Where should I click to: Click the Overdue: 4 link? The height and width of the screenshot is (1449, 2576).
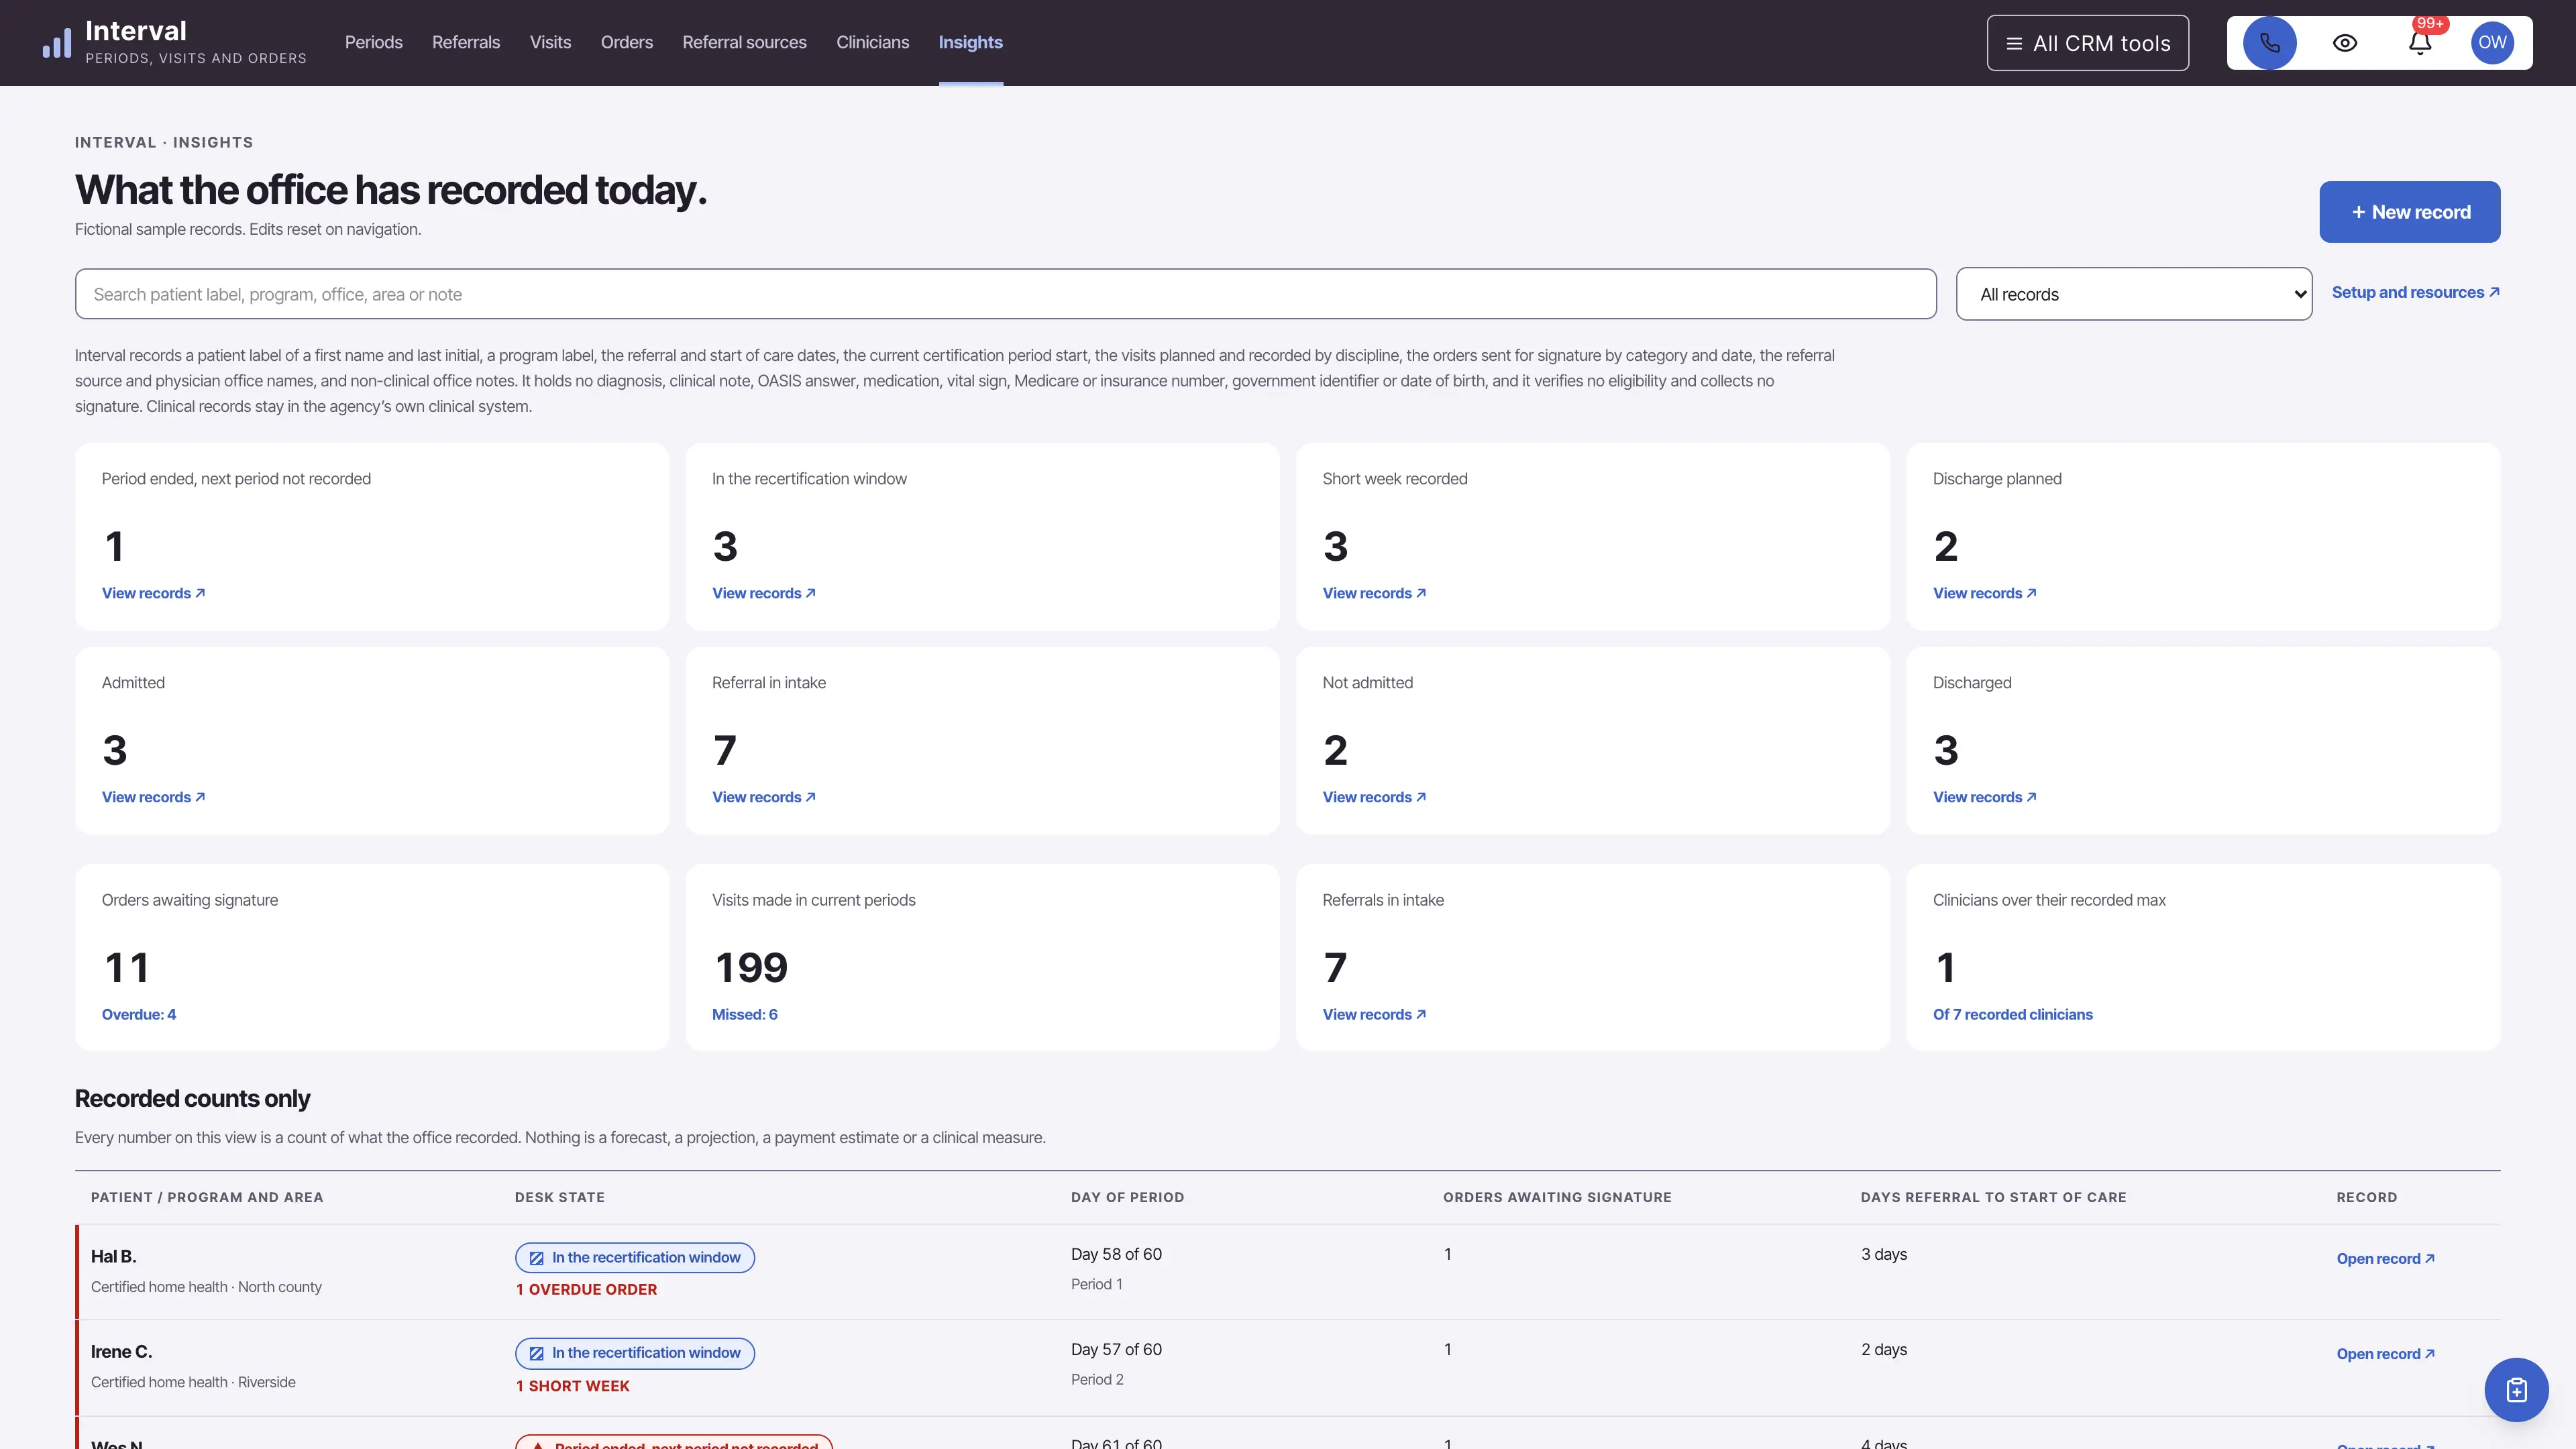(139, 1014)
